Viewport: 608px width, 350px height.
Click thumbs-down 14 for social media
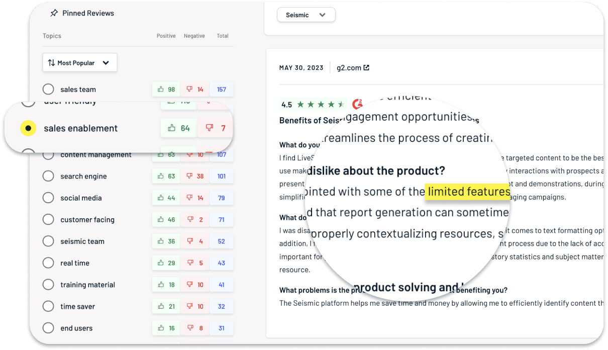(x=195, y=198)
